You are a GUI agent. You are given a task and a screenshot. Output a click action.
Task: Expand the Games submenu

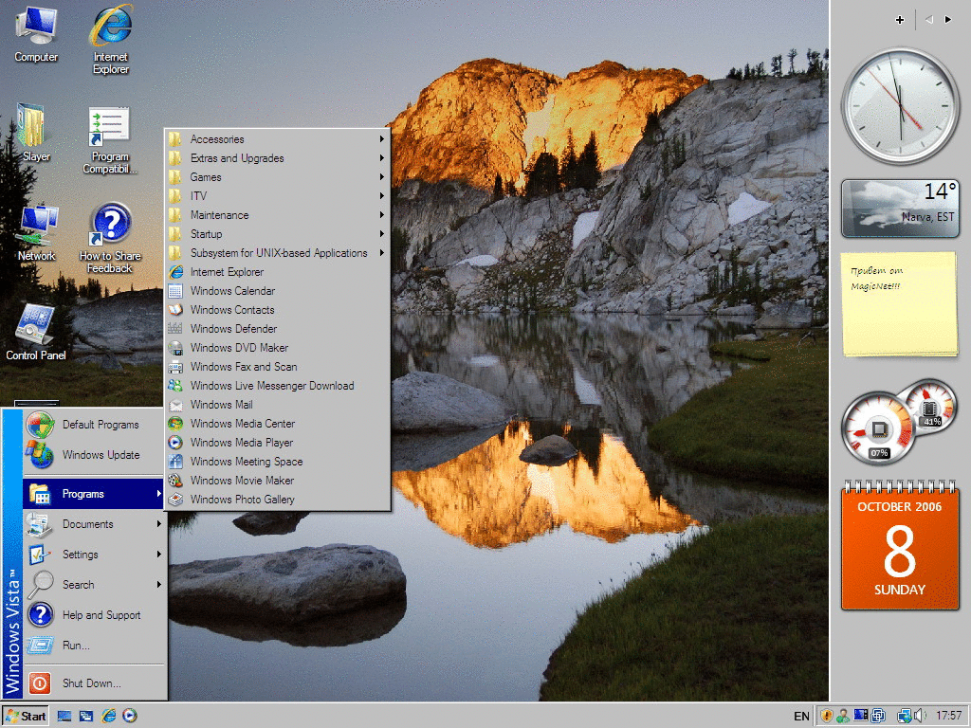[278, 177]
